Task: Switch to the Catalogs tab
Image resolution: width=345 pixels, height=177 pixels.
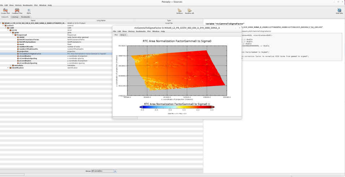Action: (15, 17)
